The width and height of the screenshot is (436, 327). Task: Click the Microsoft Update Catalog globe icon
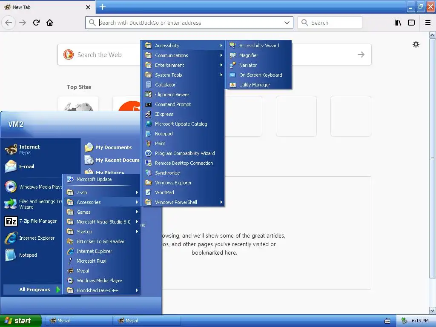click(149, 124)
